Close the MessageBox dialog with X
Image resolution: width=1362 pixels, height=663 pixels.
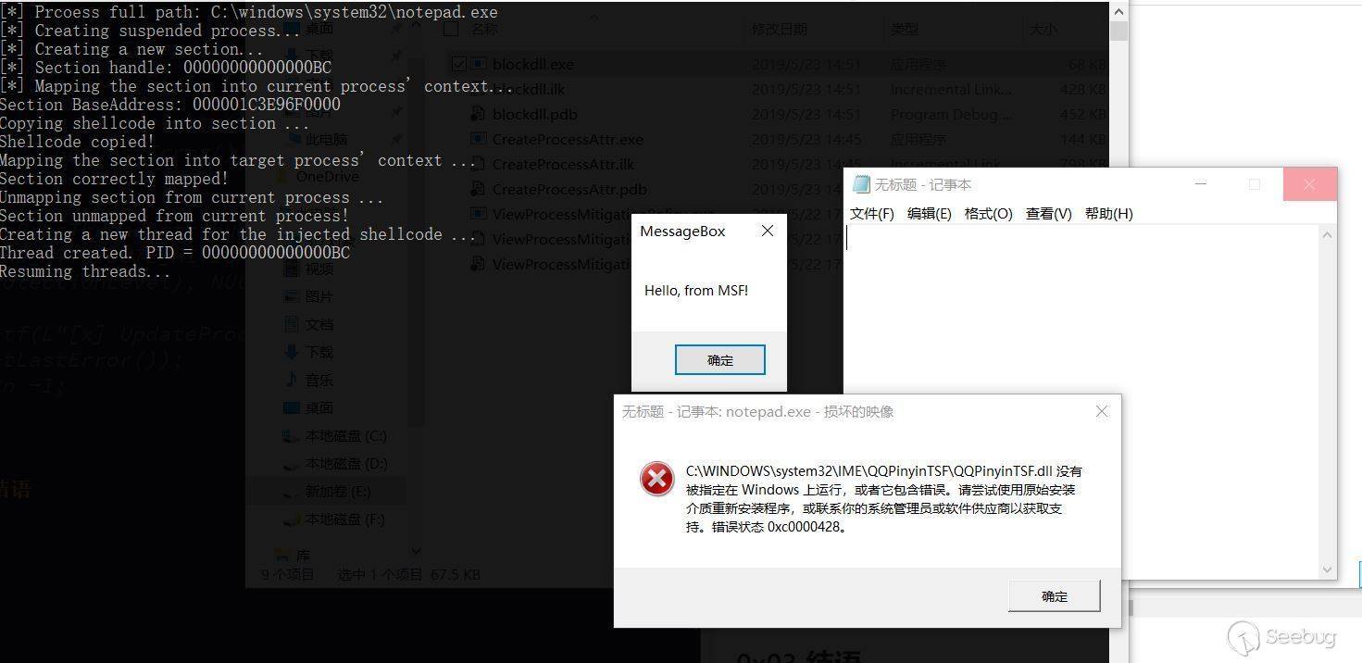tap(767, 231)
